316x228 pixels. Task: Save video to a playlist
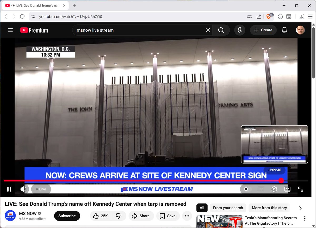click(x=168, y=216)
